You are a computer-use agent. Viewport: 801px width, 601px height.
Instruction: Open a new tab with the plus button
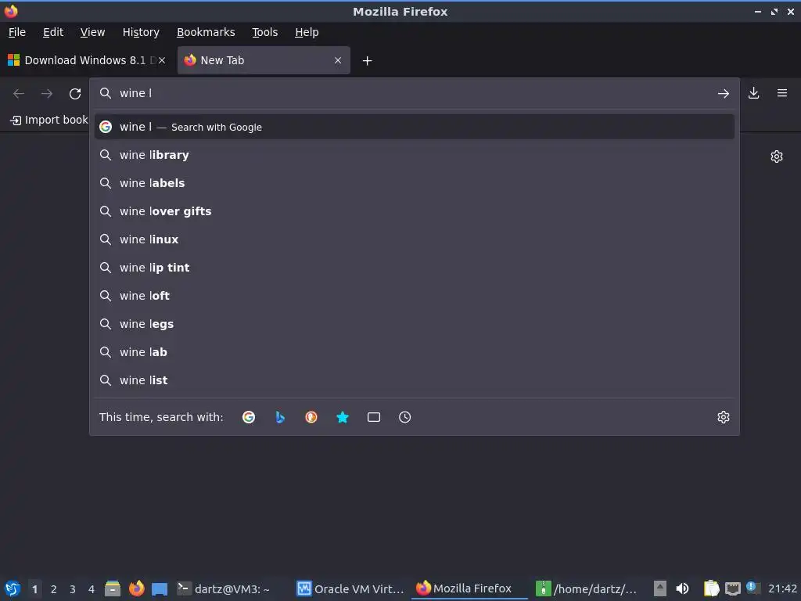(x=367, y=61)
